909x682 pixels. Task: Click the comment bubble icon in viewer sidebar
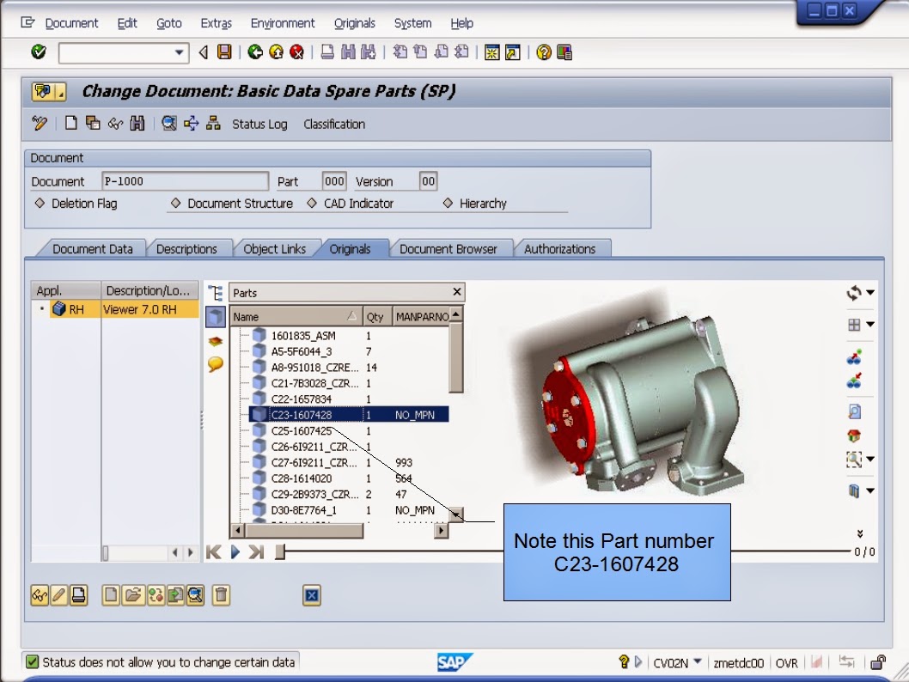216,364
